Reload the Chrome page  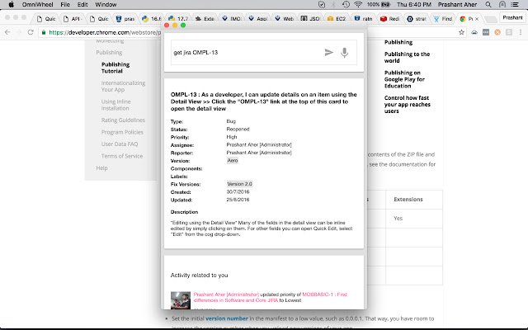click(31, 32)
